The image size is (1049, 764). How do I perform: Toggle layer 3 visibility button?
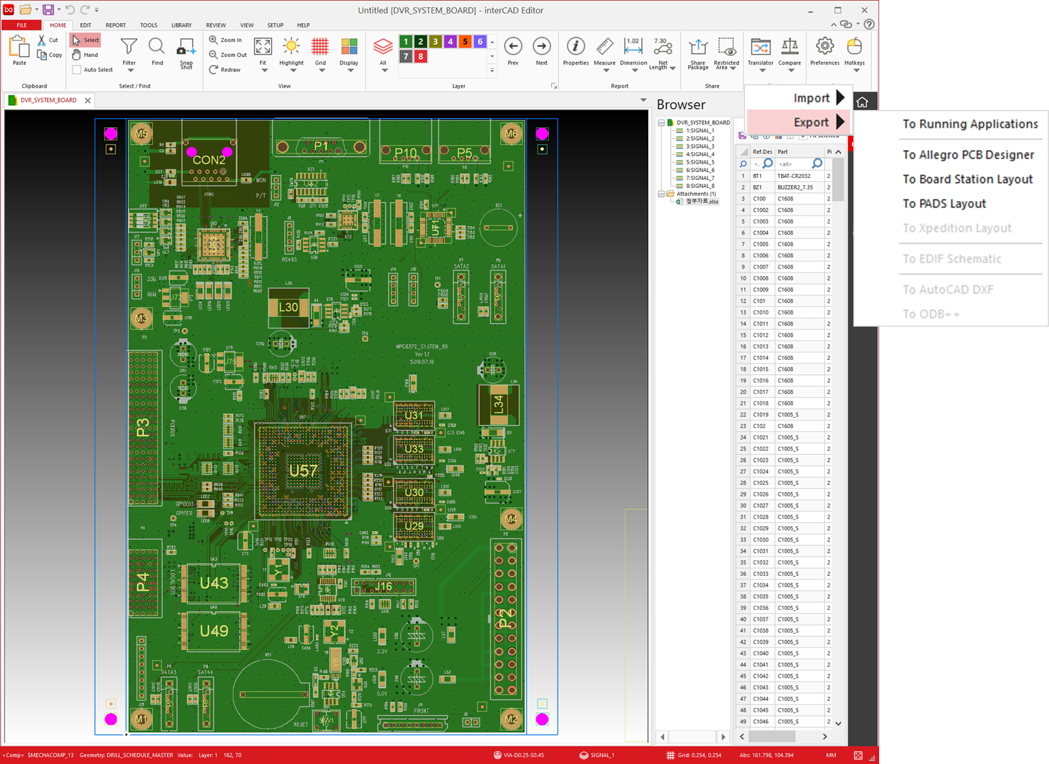coord(435,42)
